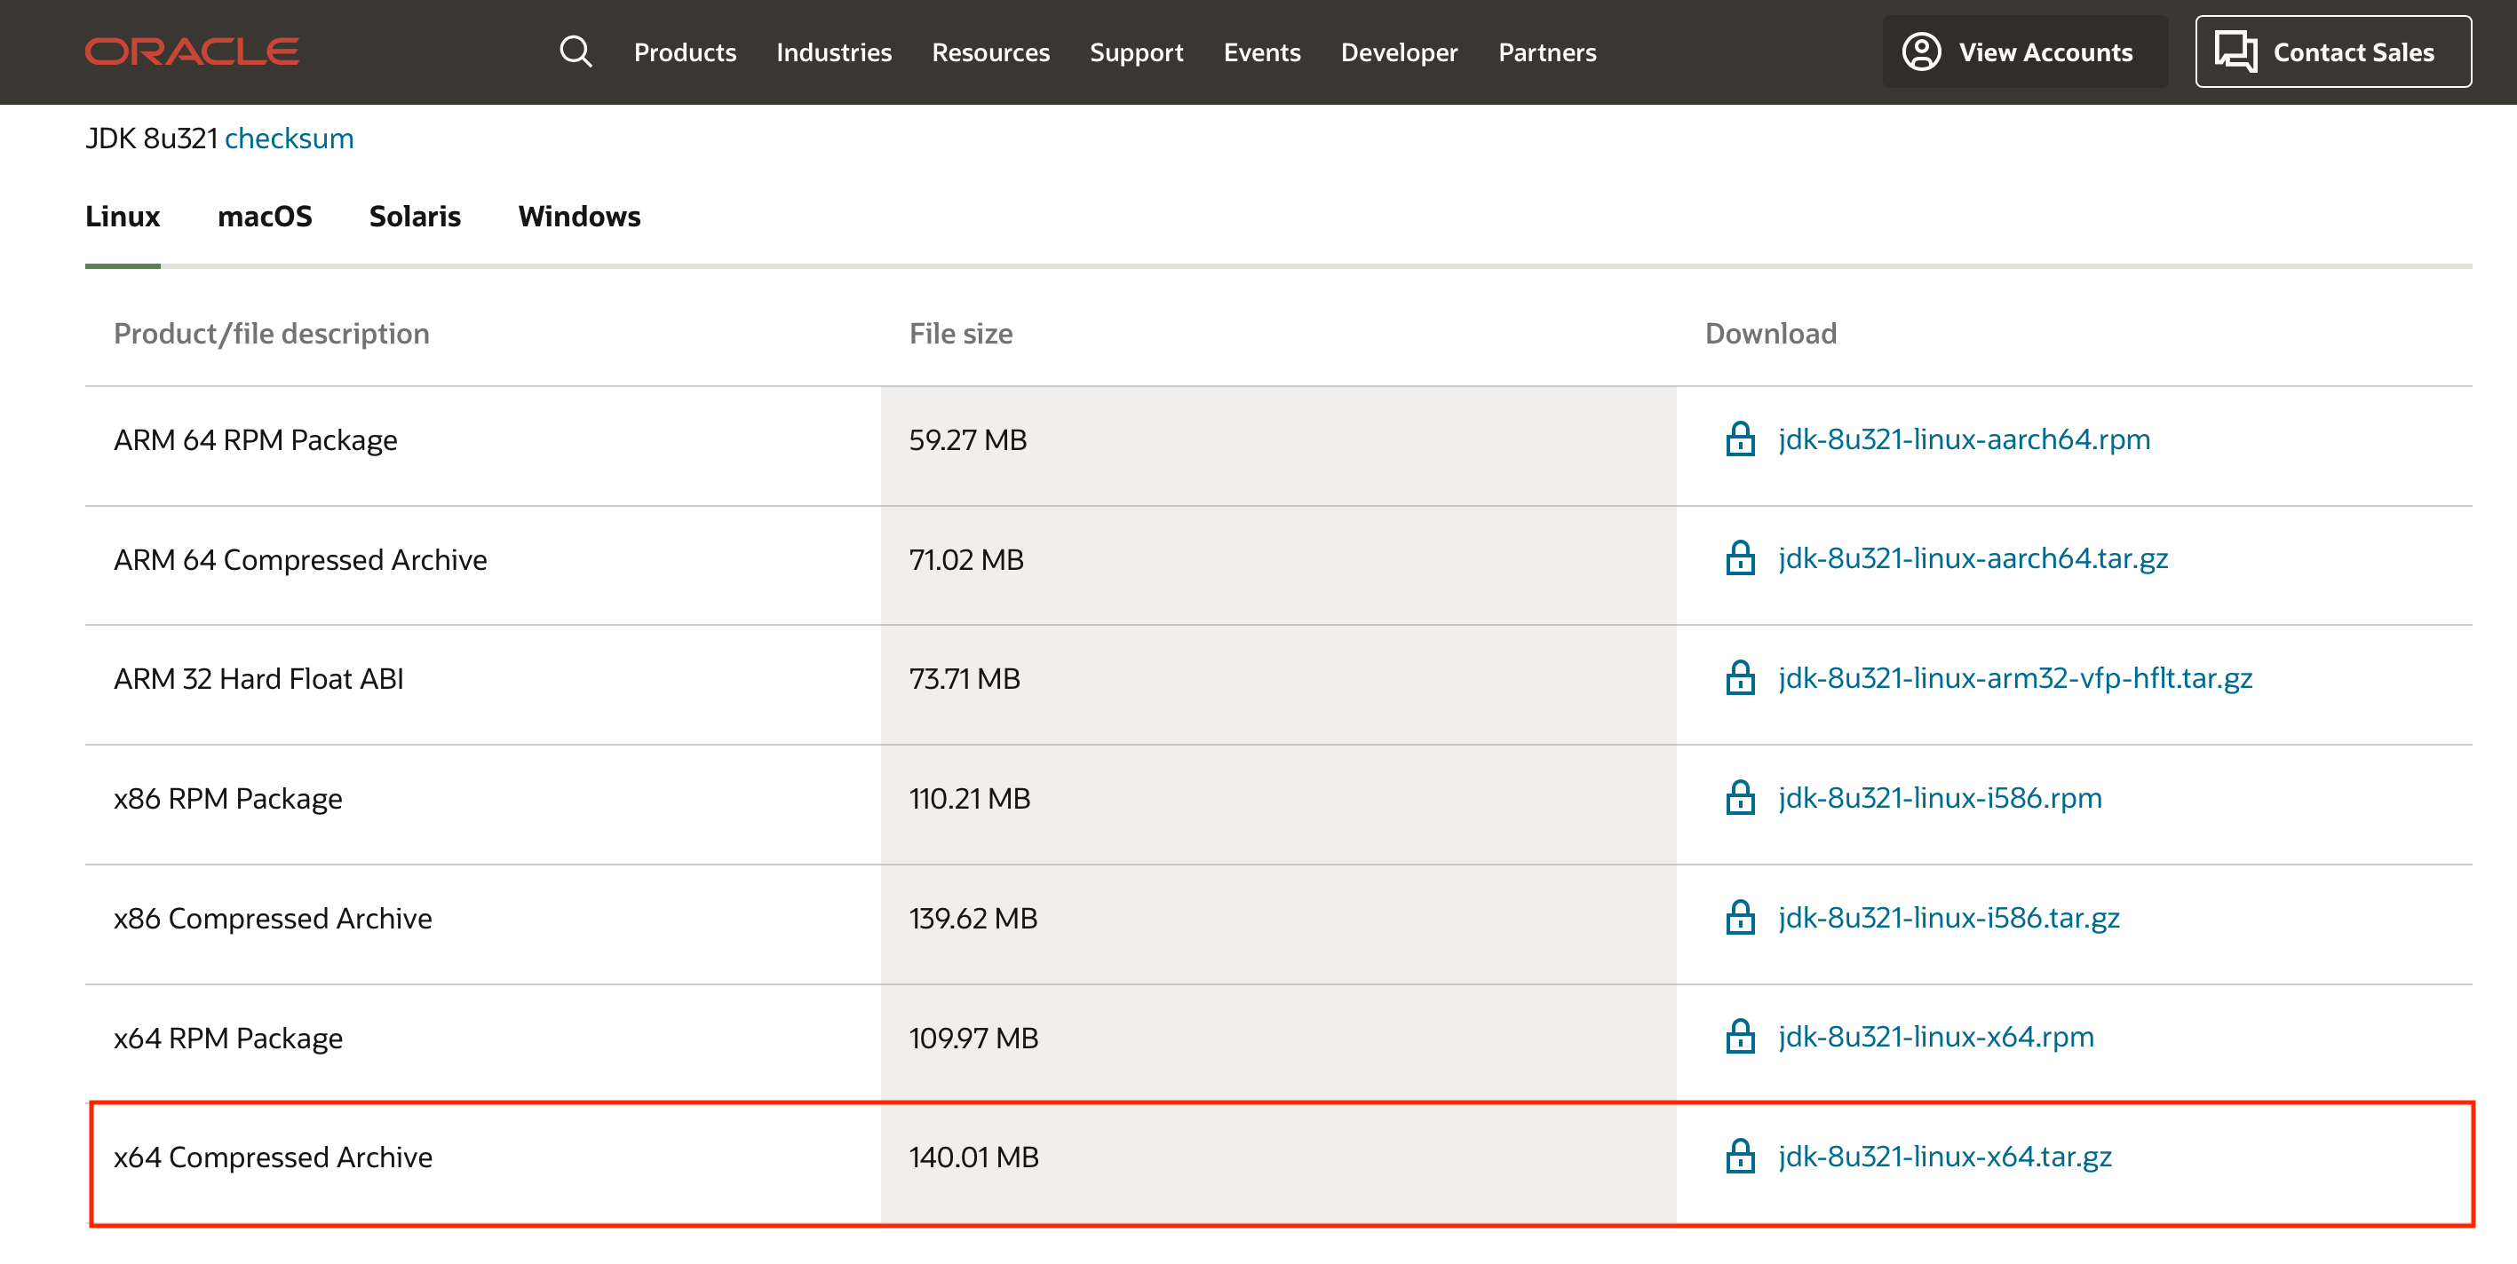The width and height of the screenshot is (2517, 1264).
Task: Click the Contact Sales chat icon
Action: pos(2235,51)
